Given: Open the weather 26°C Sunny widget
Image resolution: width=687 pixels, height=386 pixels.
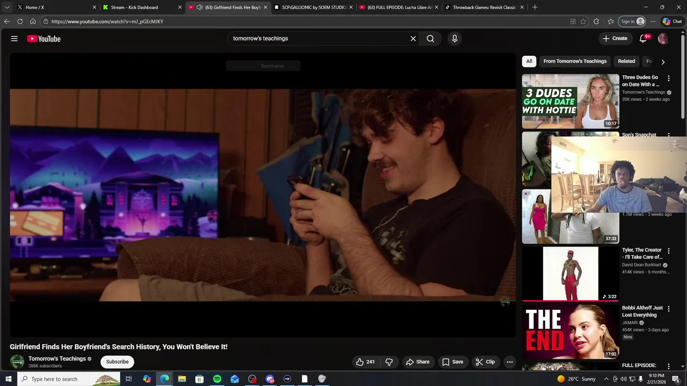Looking at the screenshot, I should (x=576, y=379).
